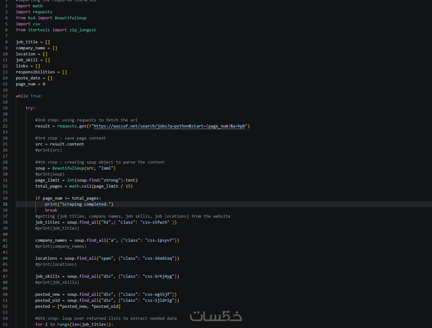The width and height of the screenshot is (432, 328).
Task: Click 'from itertools import zip_longest' line
Action: click(x=56, y=30)
